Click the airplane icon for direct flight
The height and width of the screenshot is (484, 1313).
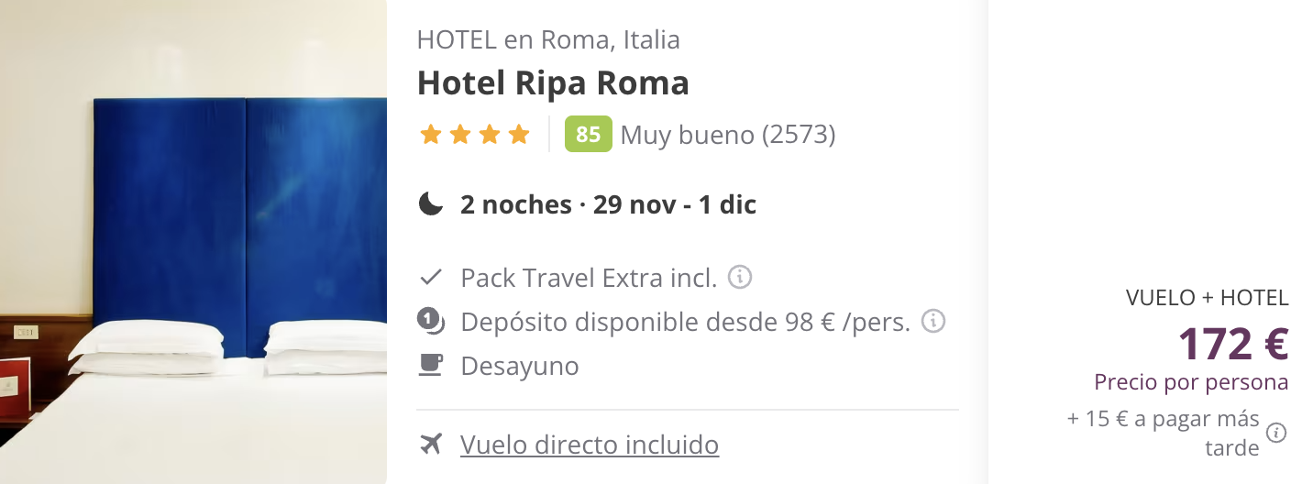[430, 445]
